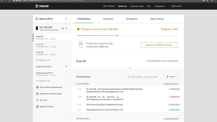
Task: Click the progress bar marker dot
Action: pyautogui.click(x=117, y=35)
